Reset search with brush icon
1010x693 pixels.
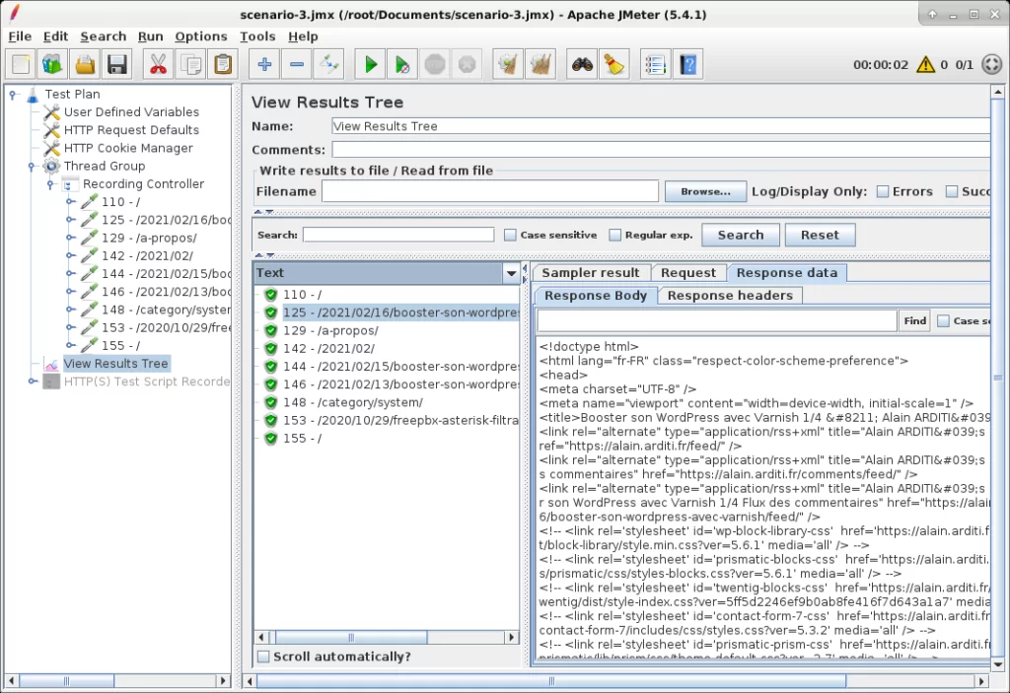coord(614,64)
